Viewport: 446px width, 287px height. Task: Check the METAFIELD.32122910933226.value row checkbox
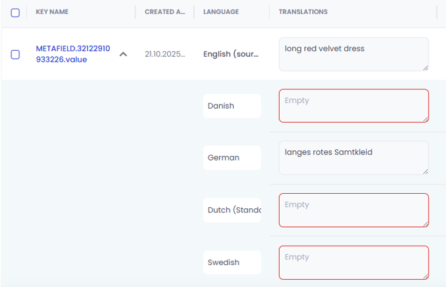[x=15, y=55]
